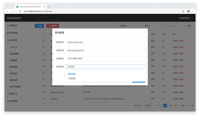The height and width of the screenshot is (117, 200).
Task: Check the checkbox for row ID 43
Action: pos(37,66)
